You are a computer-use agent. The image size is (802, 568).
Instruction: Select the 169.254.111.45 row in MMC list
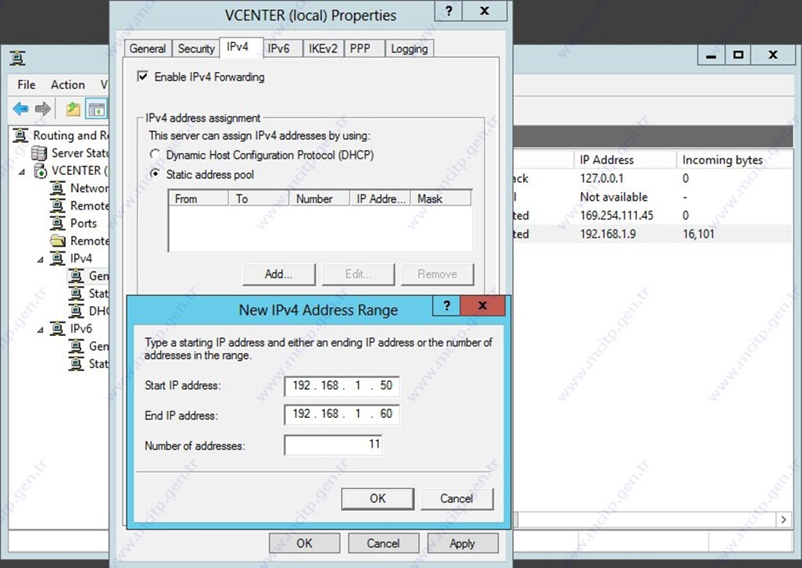pyautogui.click(x=653, y=215)
